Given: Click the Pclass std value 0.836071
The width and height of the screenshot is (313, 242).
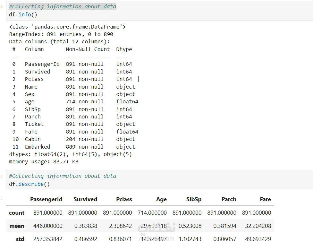Looking at the screenshot, I should (120, 239).
